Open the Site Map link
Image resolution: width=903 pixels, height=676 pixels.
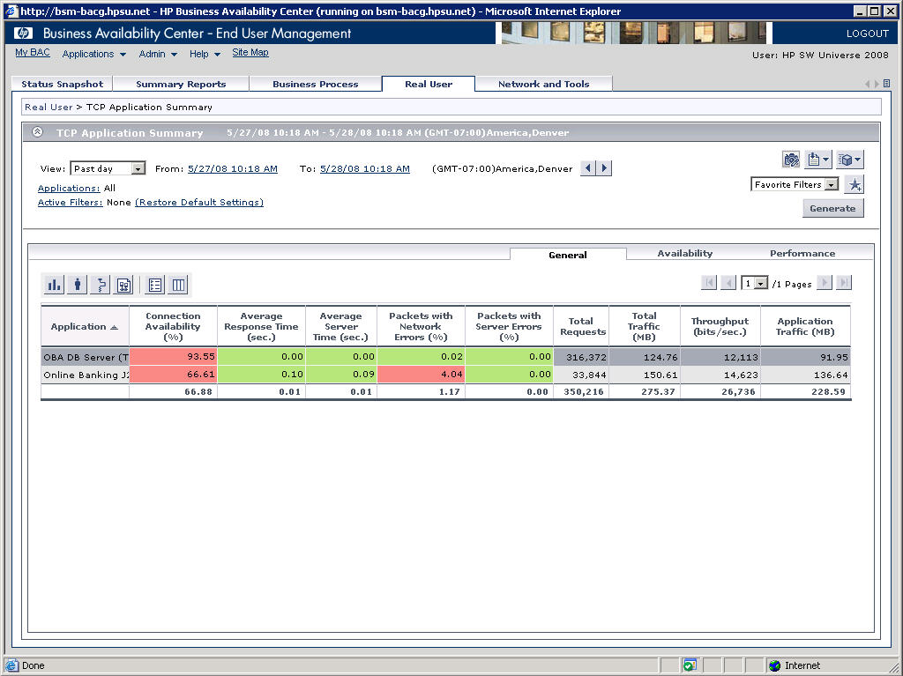click(250, 52)
